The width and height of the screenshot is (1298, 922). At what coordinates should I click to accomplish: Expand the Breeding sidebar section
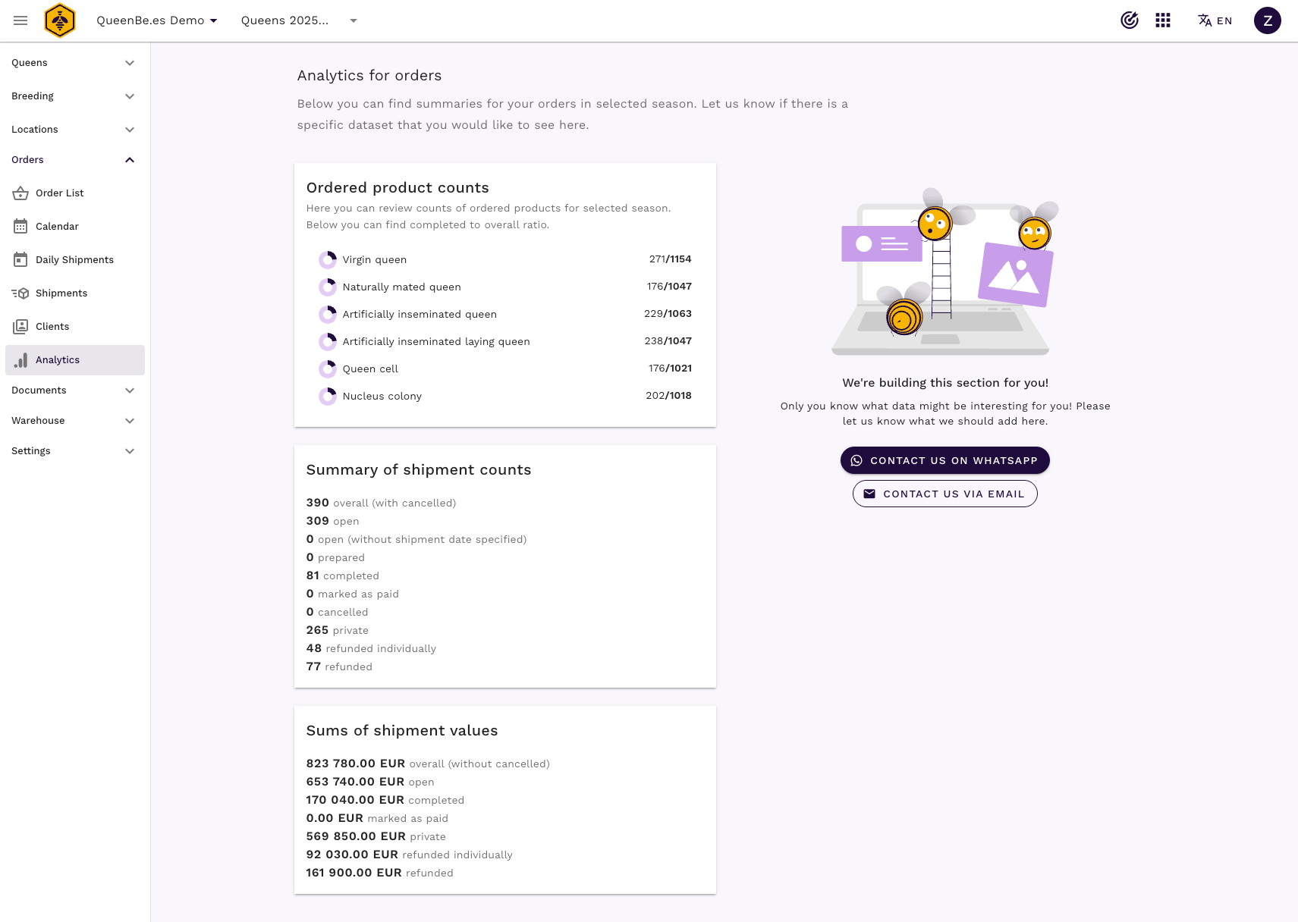[73, 96]
